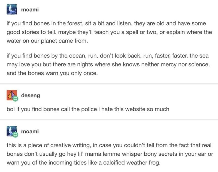
Task: Visit the deseng blog via username
Action: point(31,96)
